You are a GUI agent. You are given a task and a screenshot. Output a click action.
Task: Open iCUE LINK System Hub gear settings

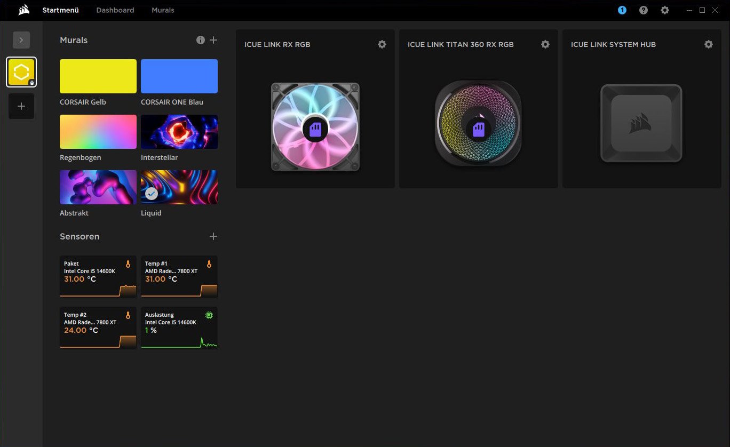(709, 45)
